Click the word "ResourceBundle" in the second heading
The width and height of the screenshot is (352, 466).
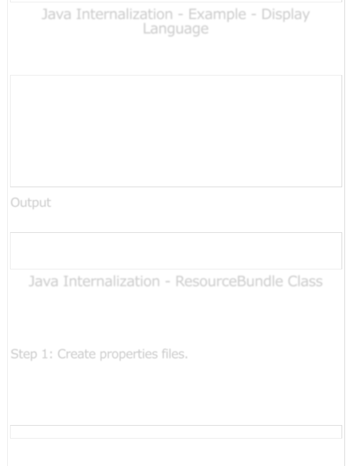tap(228, 281)
